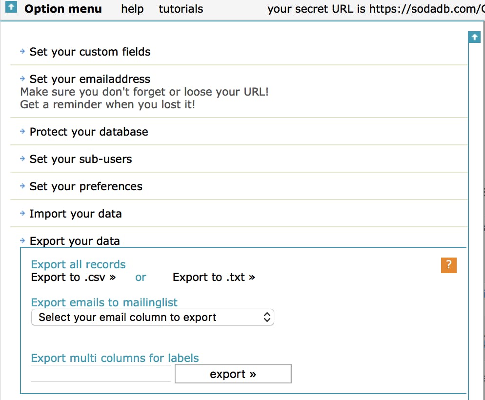The height and width of the screenshot is (400, 485).
Task: Open the help menu item
Action: coord(132,9)
